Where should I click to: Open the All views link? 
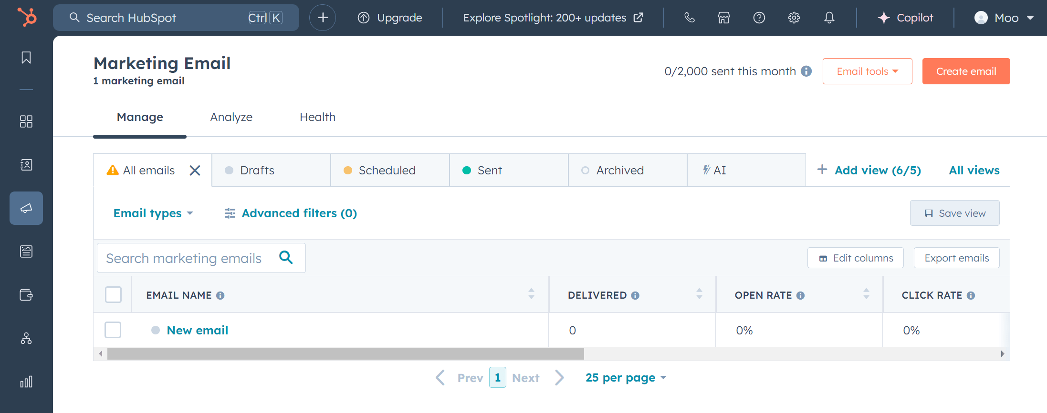tap(974, 170)
